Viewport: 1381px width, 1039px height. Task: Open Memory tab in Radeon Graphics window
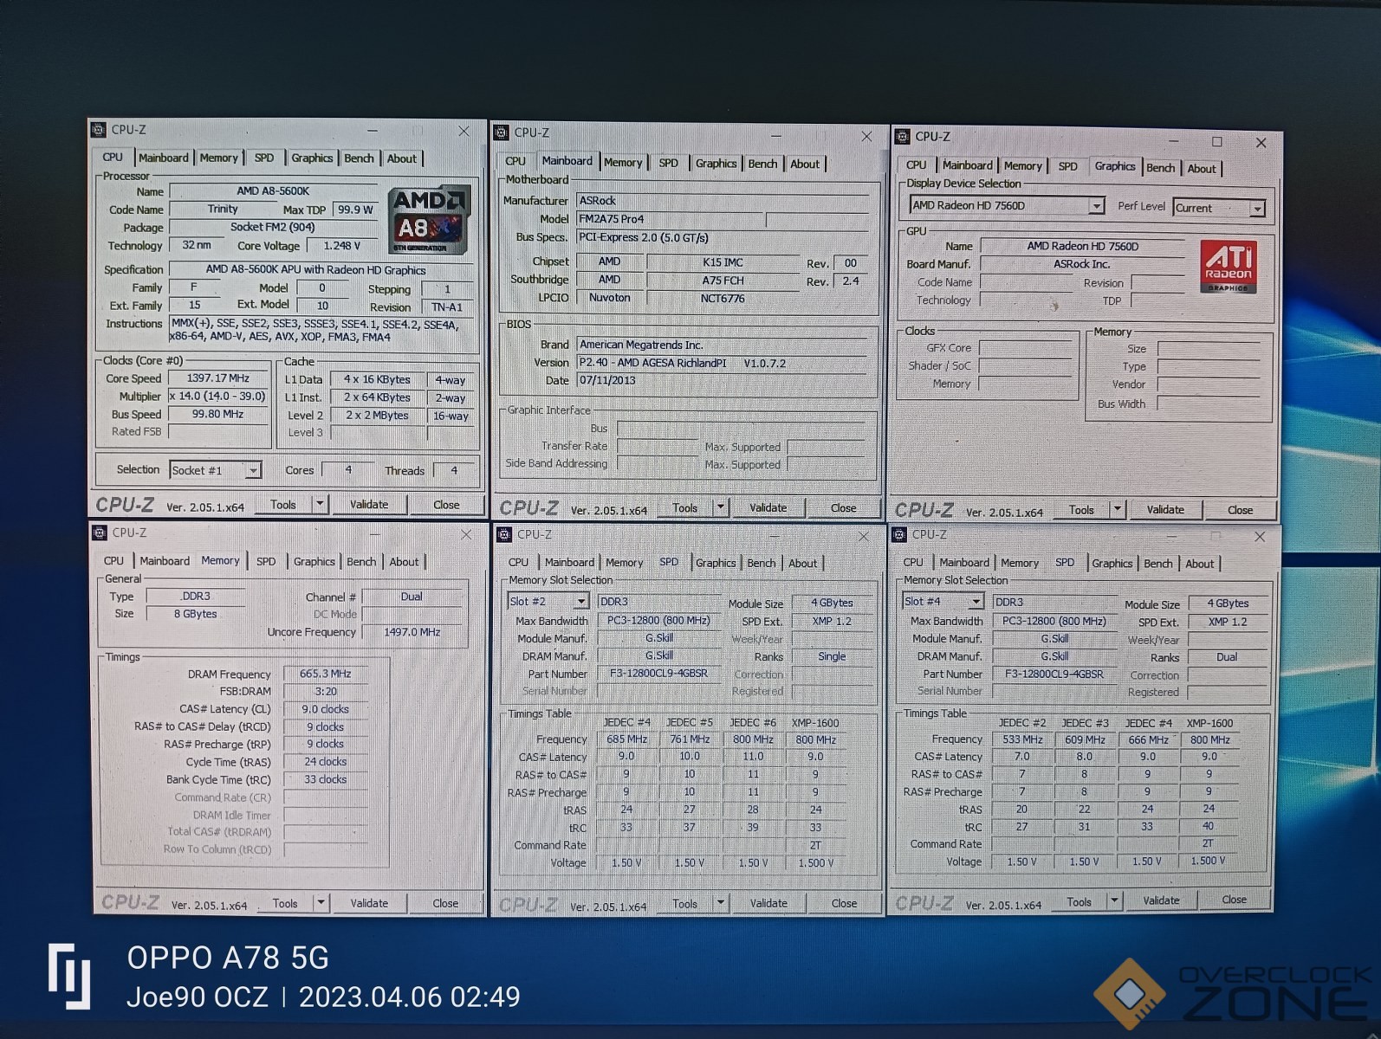point(1022,166)
